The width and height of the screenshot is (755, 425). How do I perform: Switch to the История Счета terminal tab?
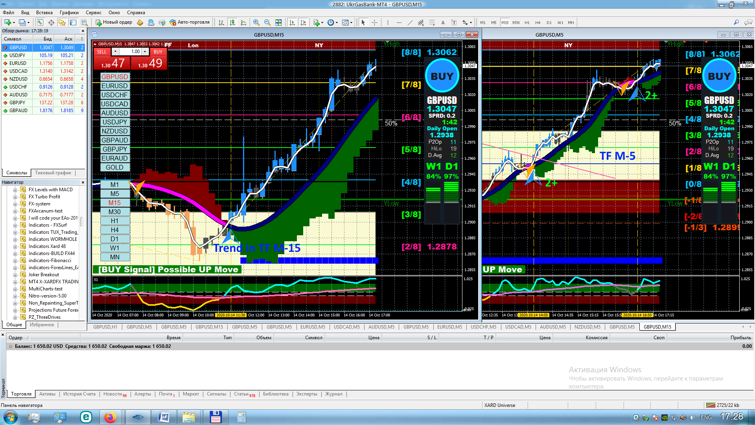tap(79, 394)
